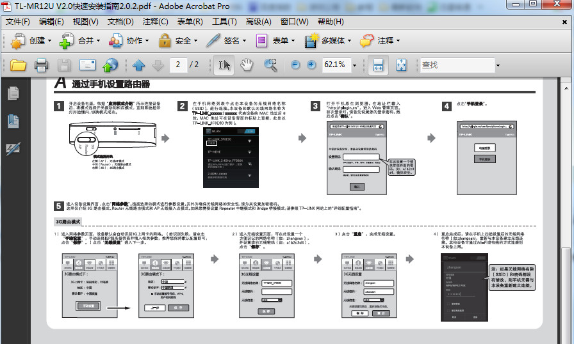Open the Signatures panel in sidebar
The image size is (574, 344).
[x=13, y=148]
